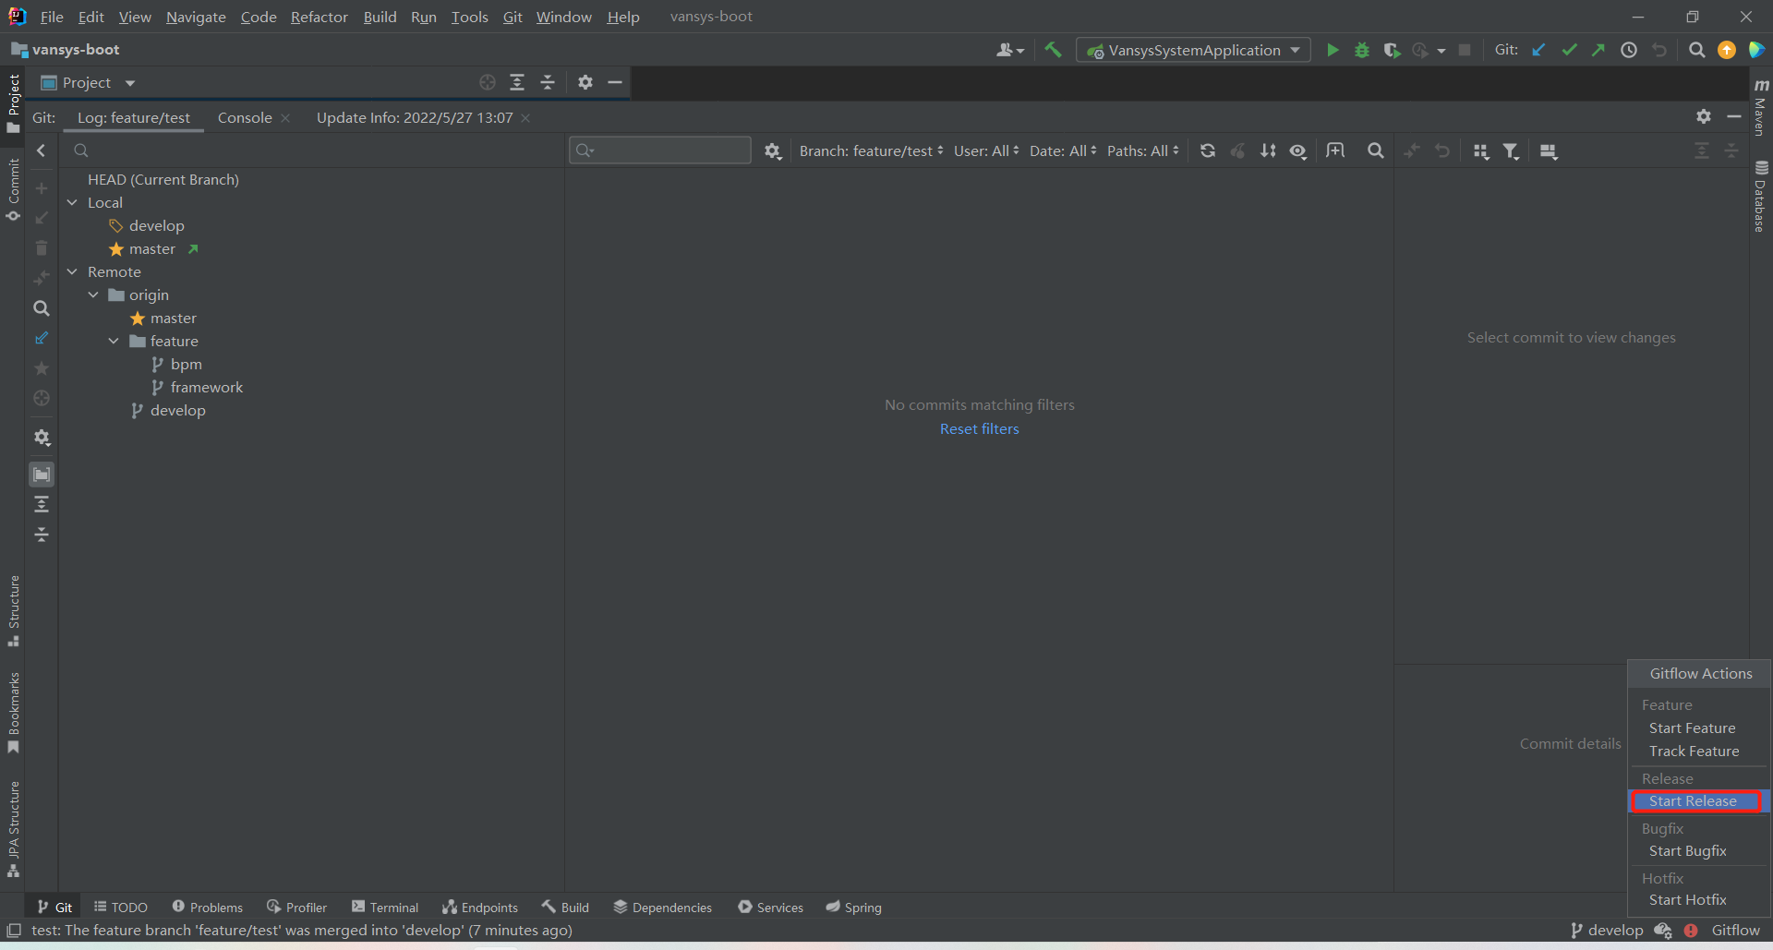
Task: Collapse the origin remote folder
Action: click(x=93, y=295)
